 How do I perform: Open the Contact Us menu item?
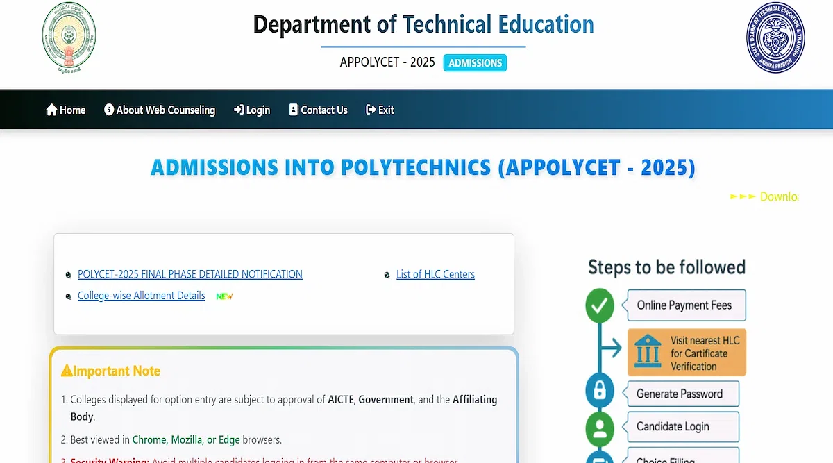tap(319, 110)
